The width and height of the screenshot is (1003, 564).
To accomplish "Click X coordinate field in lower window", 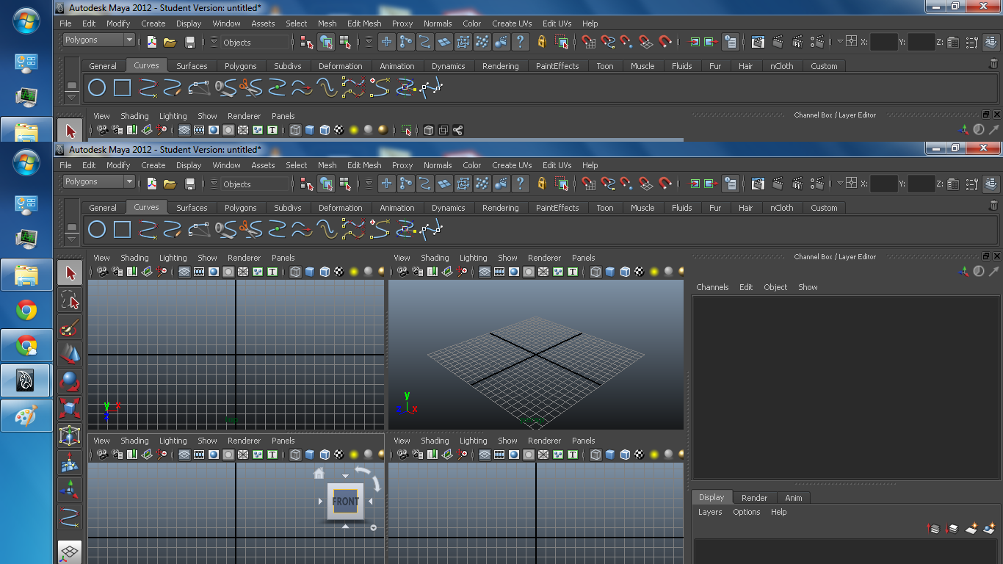I will tap(884, 184).
